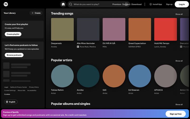Click the search magnifier icon
Screen dimensions: 190x119
70,4
